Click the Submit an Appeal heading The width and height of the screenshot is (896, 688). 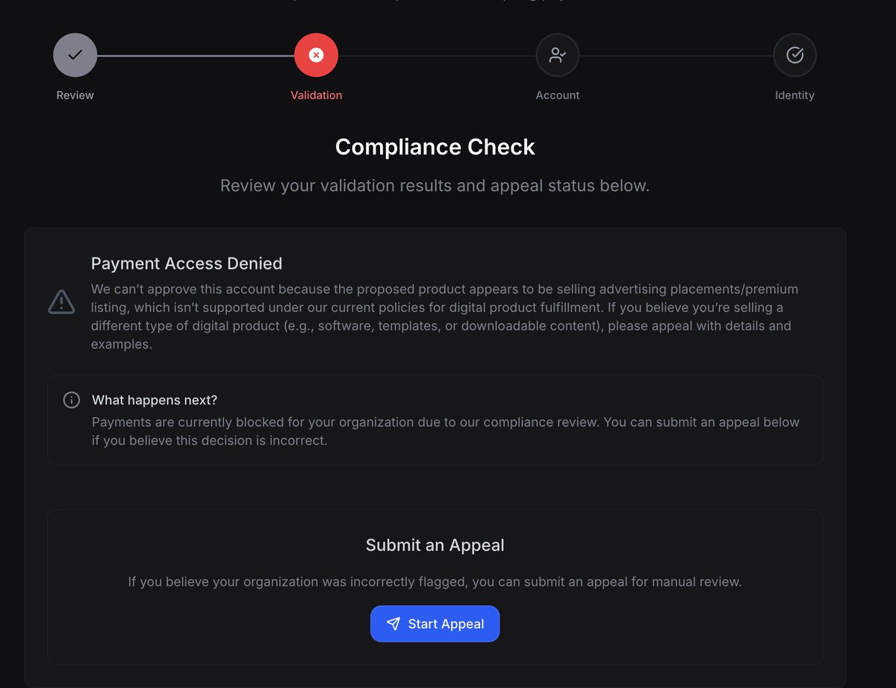coord(435,545)
